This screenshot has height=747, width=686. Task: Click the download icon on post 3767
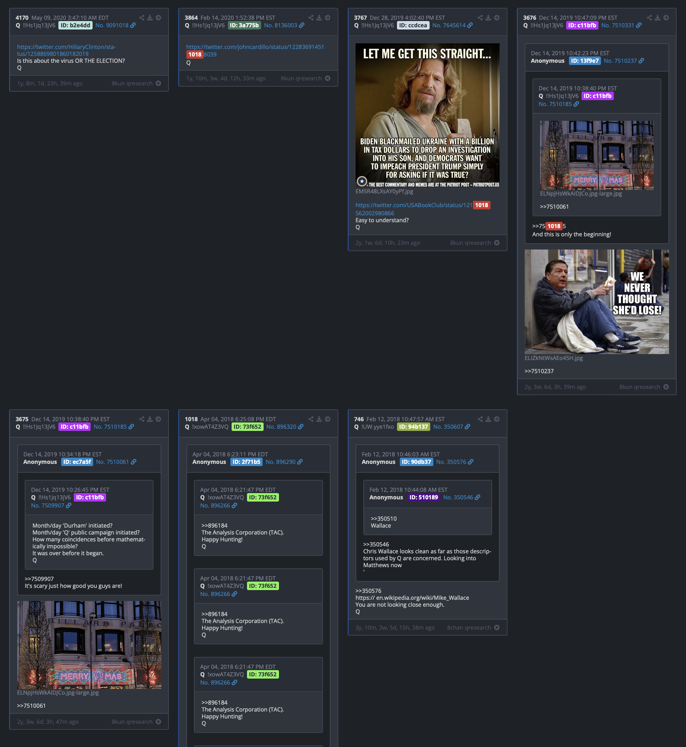(489, 18)
